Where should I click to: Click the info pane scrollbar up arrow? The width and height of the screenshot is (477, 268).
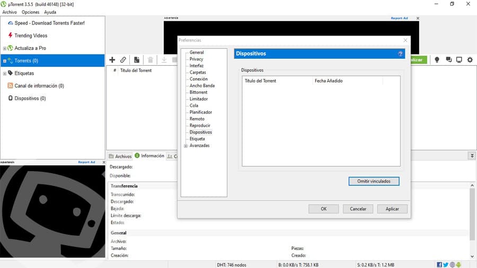tap(472, 185)
